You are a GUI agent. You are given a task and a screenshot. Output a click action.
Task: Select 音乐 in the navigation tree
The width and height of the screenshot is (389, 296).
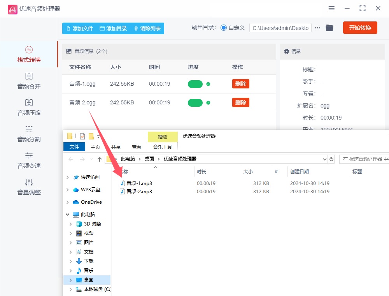click(89, 270)
